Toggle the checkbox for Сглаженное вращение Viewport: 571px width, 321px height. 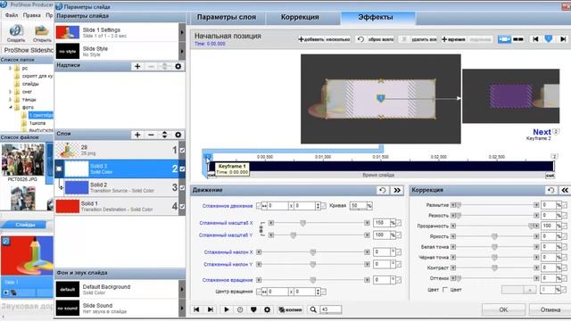pos(399,280)
